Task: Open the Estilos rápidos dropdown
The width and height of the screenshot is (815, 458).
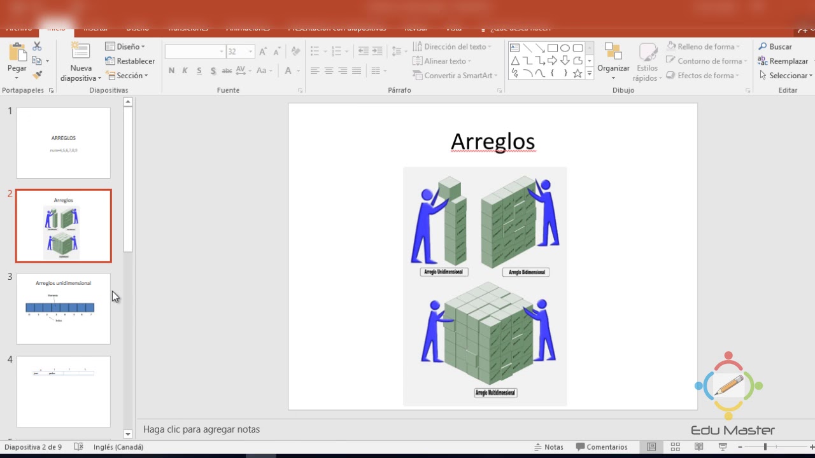Action: 647,62
